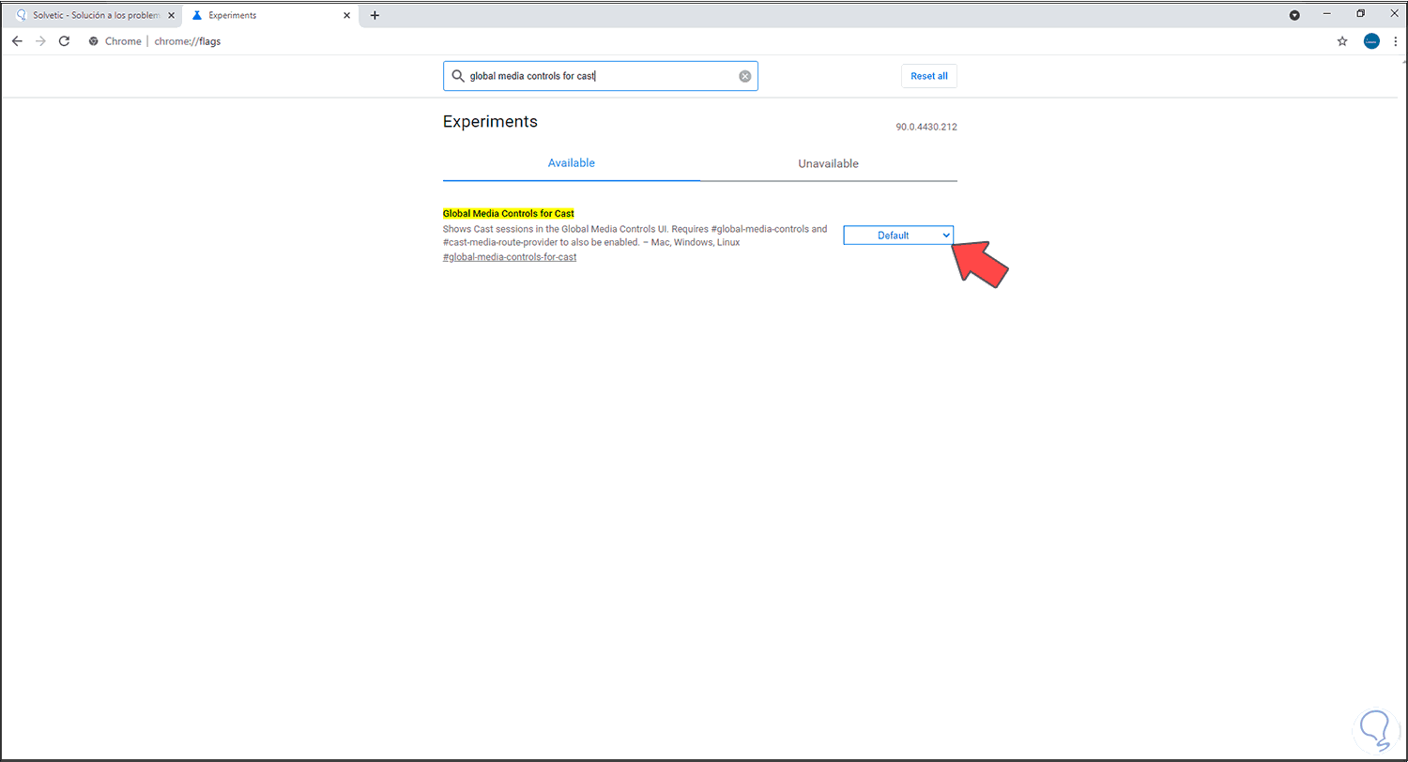Select the Available flags tab

tap(571, 162)
